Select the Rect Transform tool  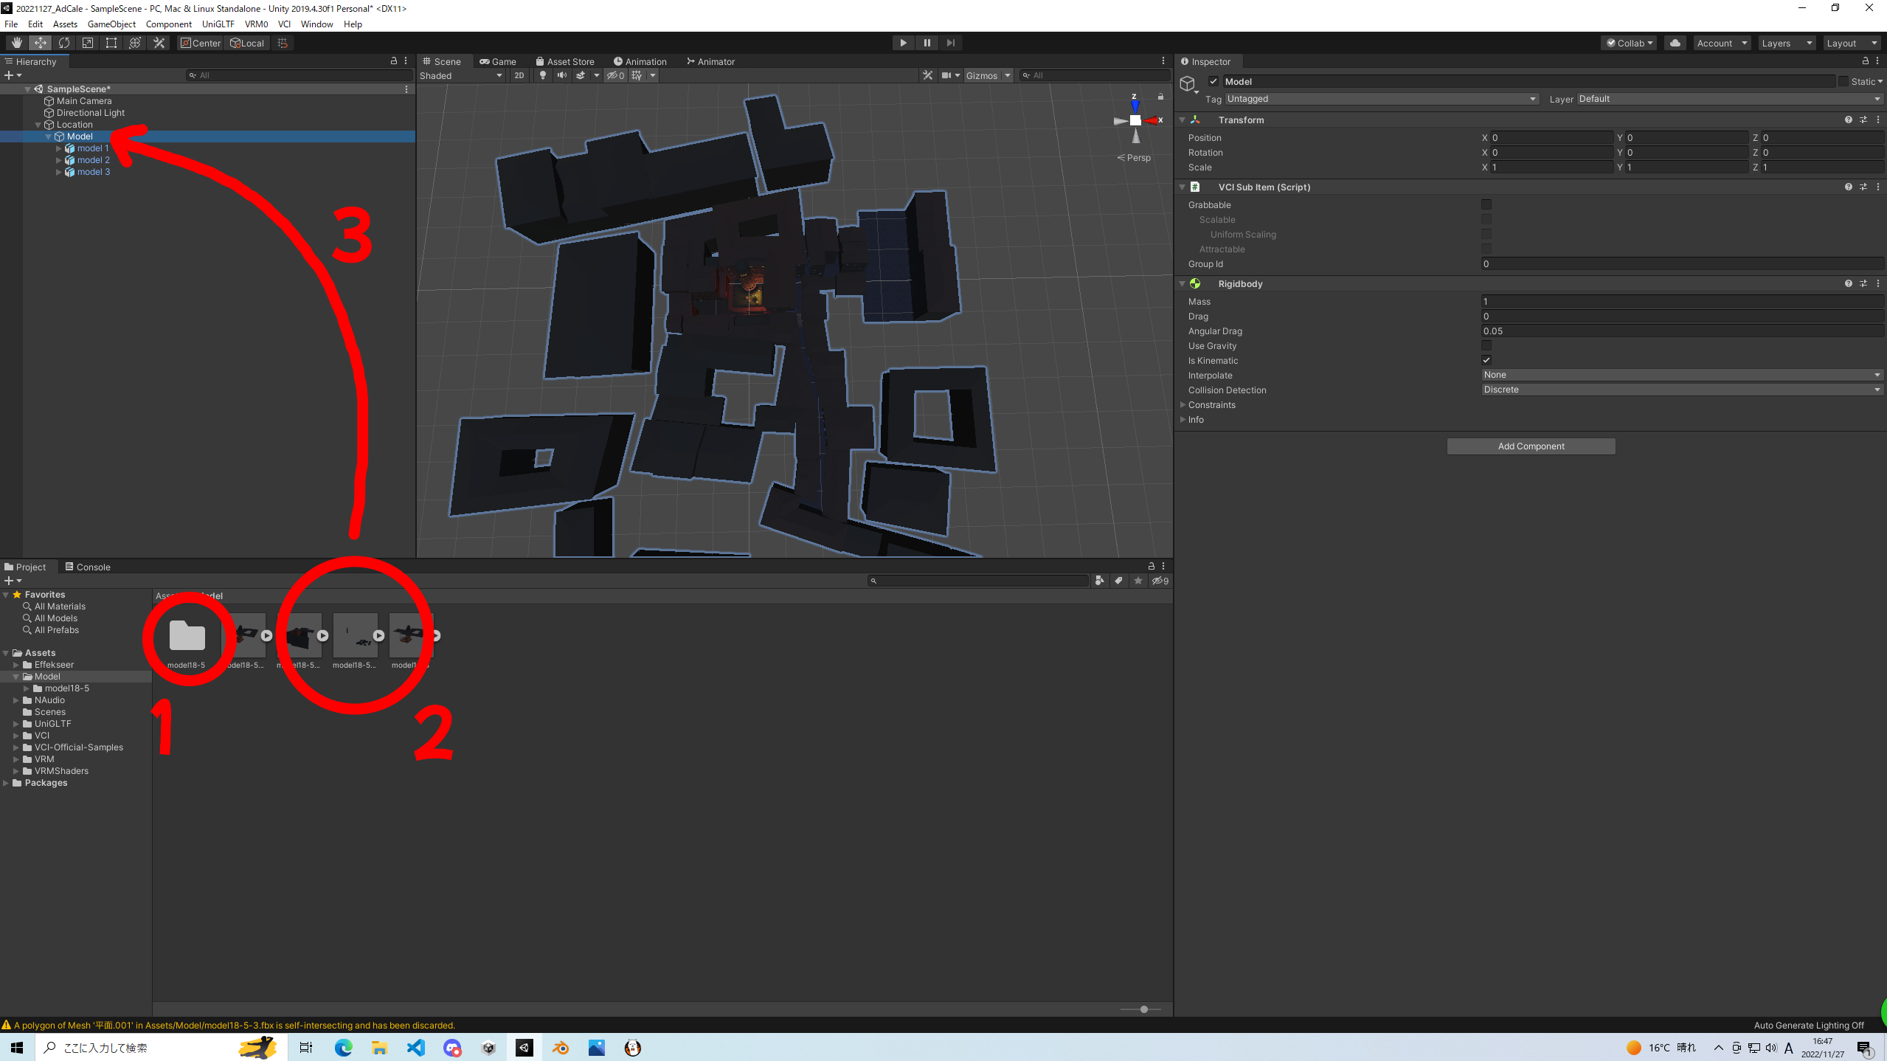pyautogui.click(x=111, y=43)
